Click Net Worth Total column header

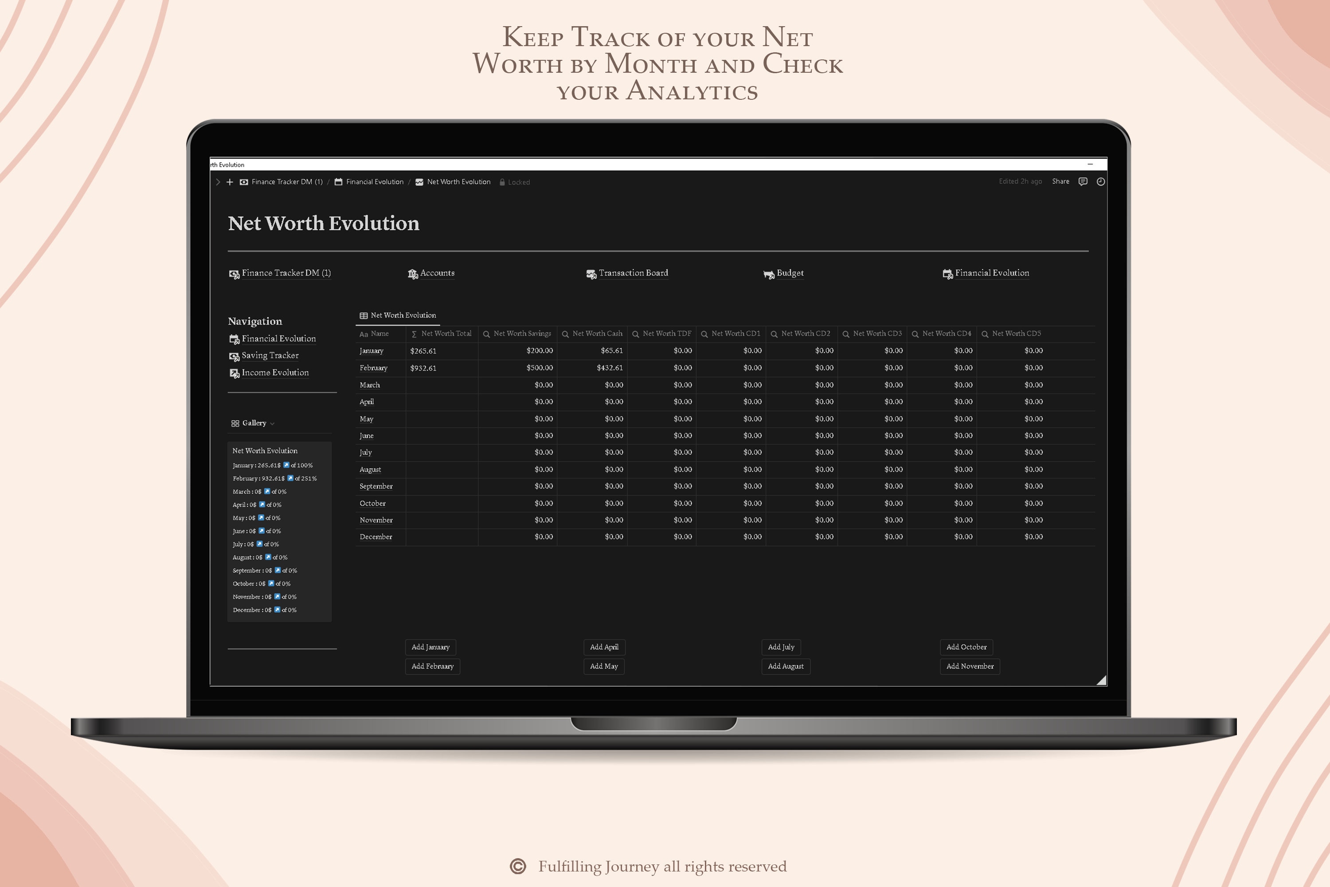[442, 334]
